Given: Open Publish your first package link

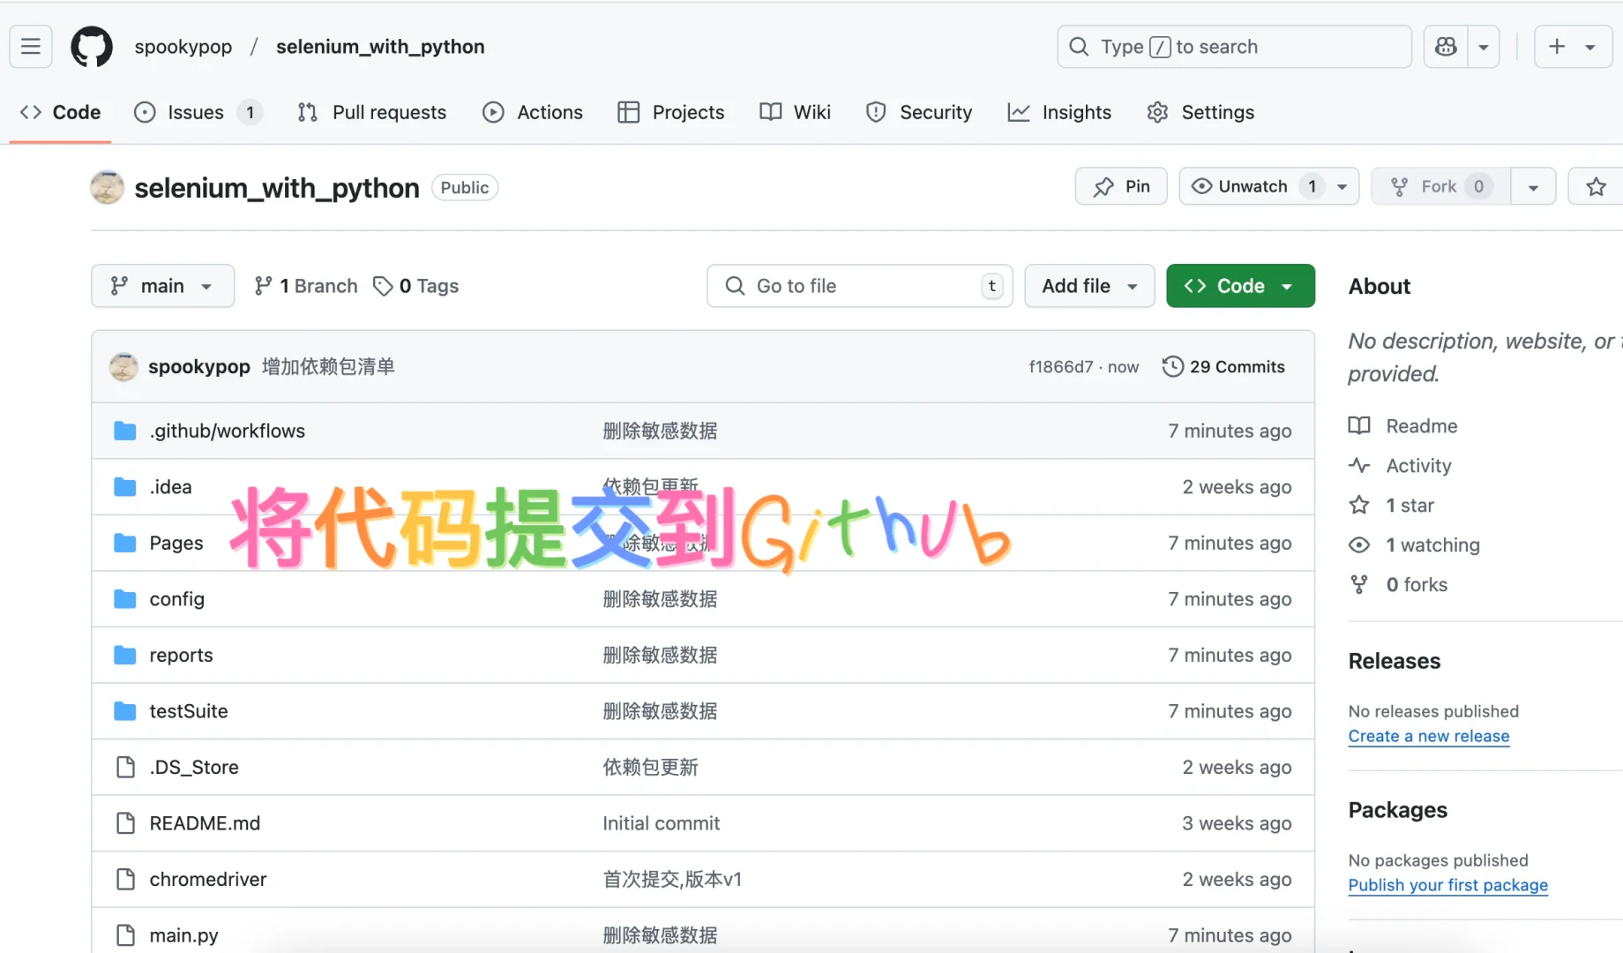Looking at the screenshot, I should pyautogui.click(x=1447, y=885).
